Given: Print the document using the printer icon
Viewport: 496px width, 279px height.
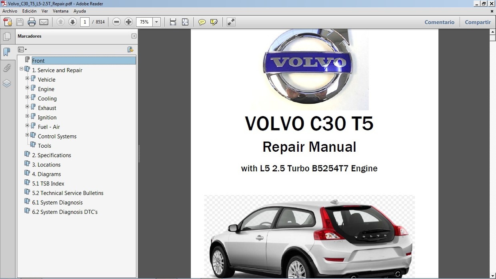Looking at the screenshot, I should [x=32, y=22].
